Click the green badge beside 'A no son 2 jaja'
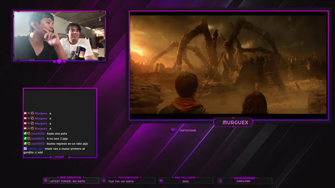Viewport: 335px width, 188px height. click(25, 138)
